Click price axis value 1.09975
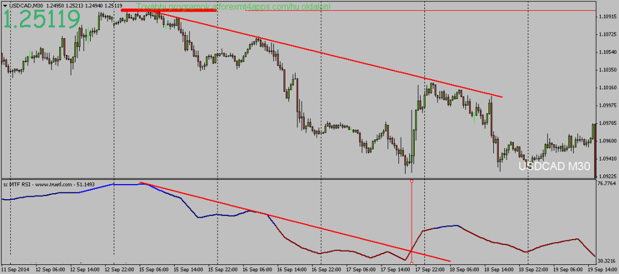Image resolution: width=619 pixels, height=274 pixels. [607, 105]
